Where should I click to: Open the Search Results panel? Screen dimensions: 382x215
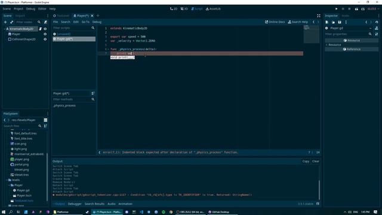[94, 204]
